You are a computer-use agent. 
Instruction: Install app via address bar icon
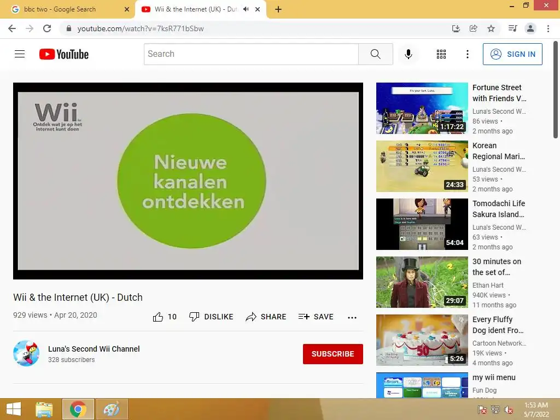click(456, 28)
